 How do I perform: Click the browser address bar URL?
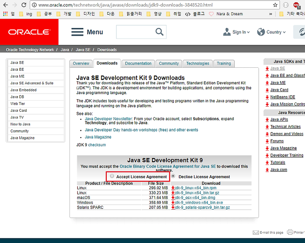tap(125, 5)
